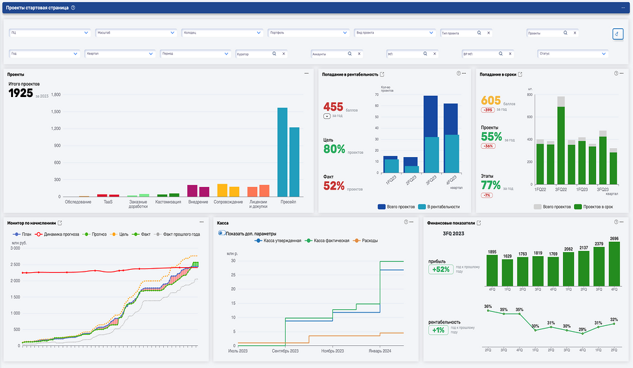Three-dot menu of Финансовые показатели panel

click(621, 222)
